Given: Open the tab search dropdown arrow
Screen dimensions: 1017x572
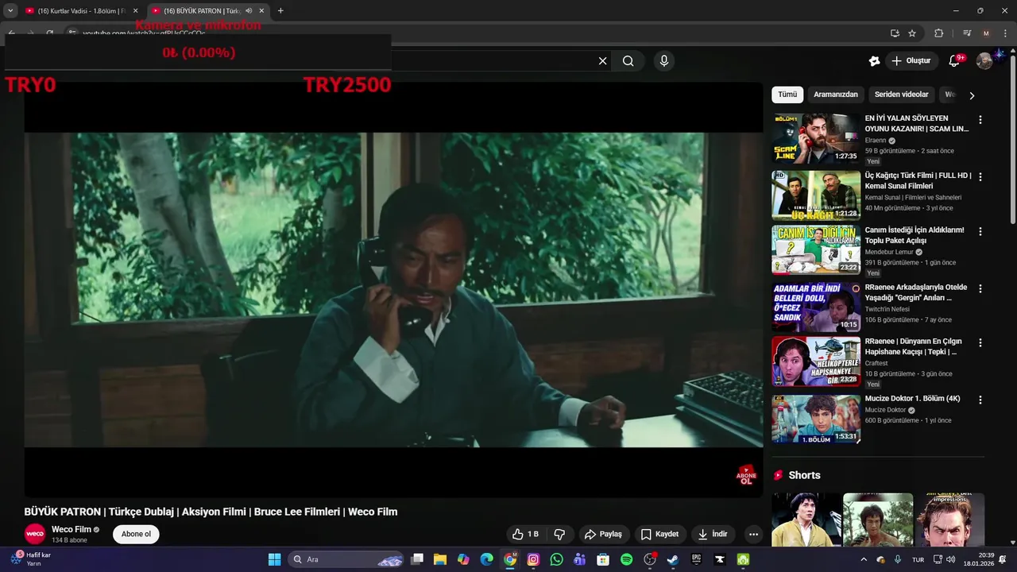Looking at the screenshot, I should (x=10, y=11).
